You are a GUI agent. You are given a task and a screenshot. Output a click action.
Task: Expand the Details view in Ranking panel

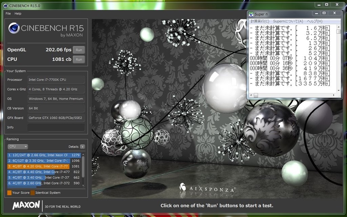click(x=82, y=146)
